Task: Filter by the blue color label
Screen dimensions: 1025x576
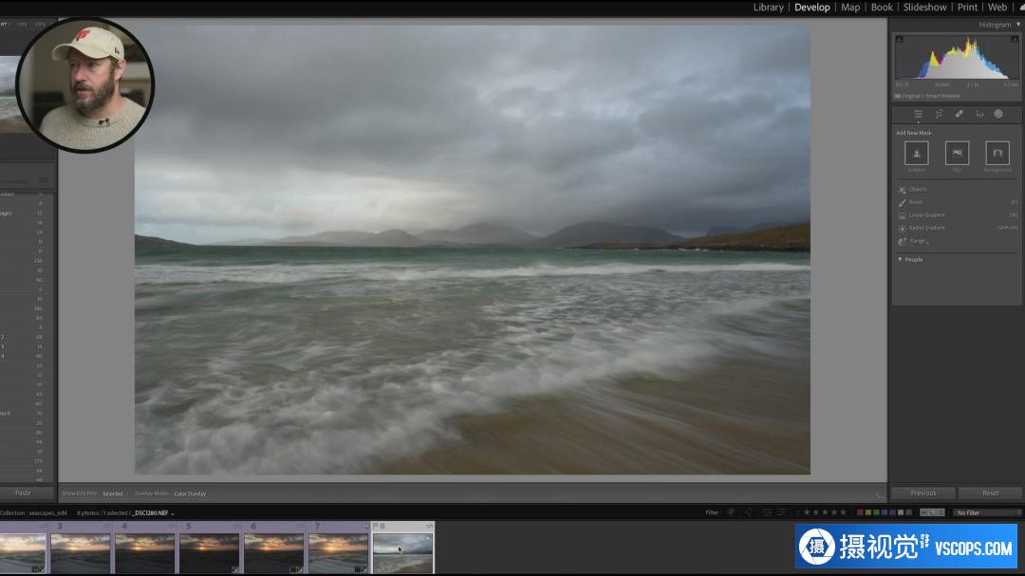Action: [885, 512]
